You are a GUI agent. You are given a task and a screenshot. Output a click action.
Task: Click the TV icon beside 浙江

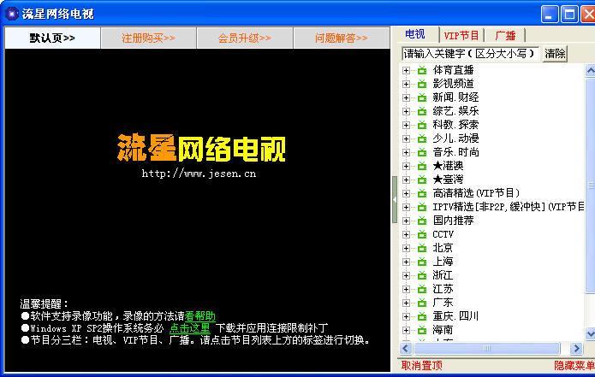tap(422, 275)
